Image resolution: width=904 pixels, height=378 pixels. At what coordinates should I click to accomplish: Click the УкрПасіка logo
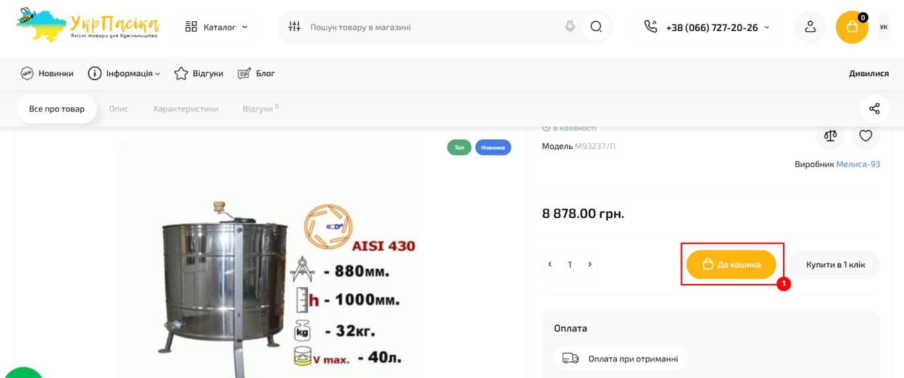[87, 24]
